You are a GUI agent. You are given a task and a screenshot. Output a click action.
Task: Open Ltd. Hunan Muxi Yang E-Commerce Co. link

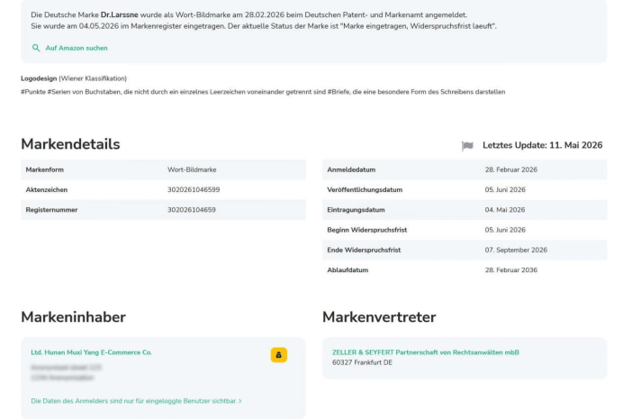[x=92, y=352]
